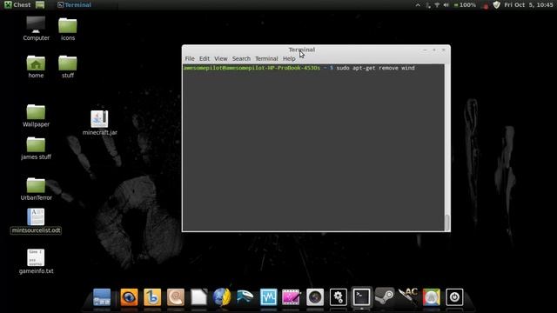Launch the blue file manager dock icon
The image size is (557, 313).
(x=102, y=297)
